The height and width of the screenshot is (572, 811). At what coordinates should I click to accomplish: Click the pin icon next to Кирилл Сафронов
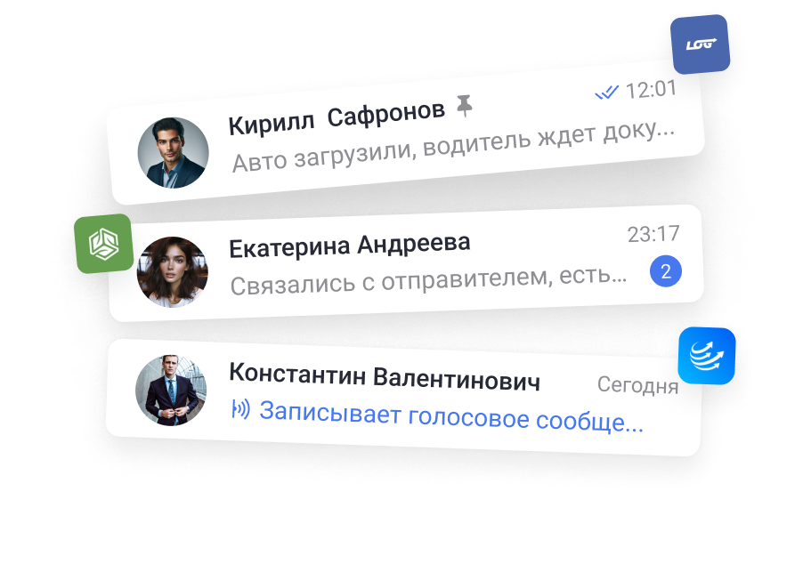pyautogui.click(x=465, y=105)
